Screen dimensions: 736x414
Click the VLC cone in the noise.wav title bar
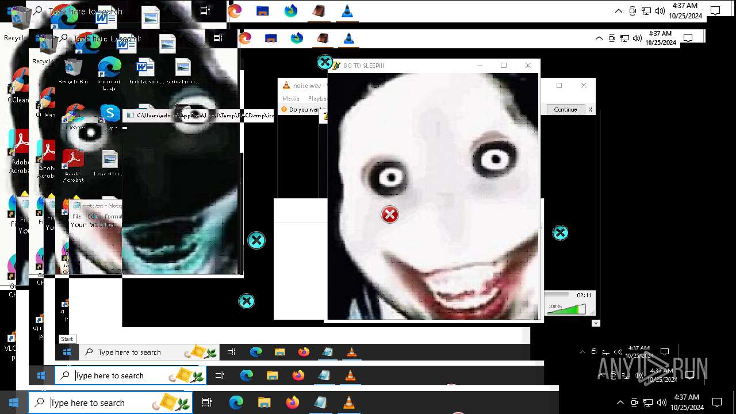[x=286, y=86]
